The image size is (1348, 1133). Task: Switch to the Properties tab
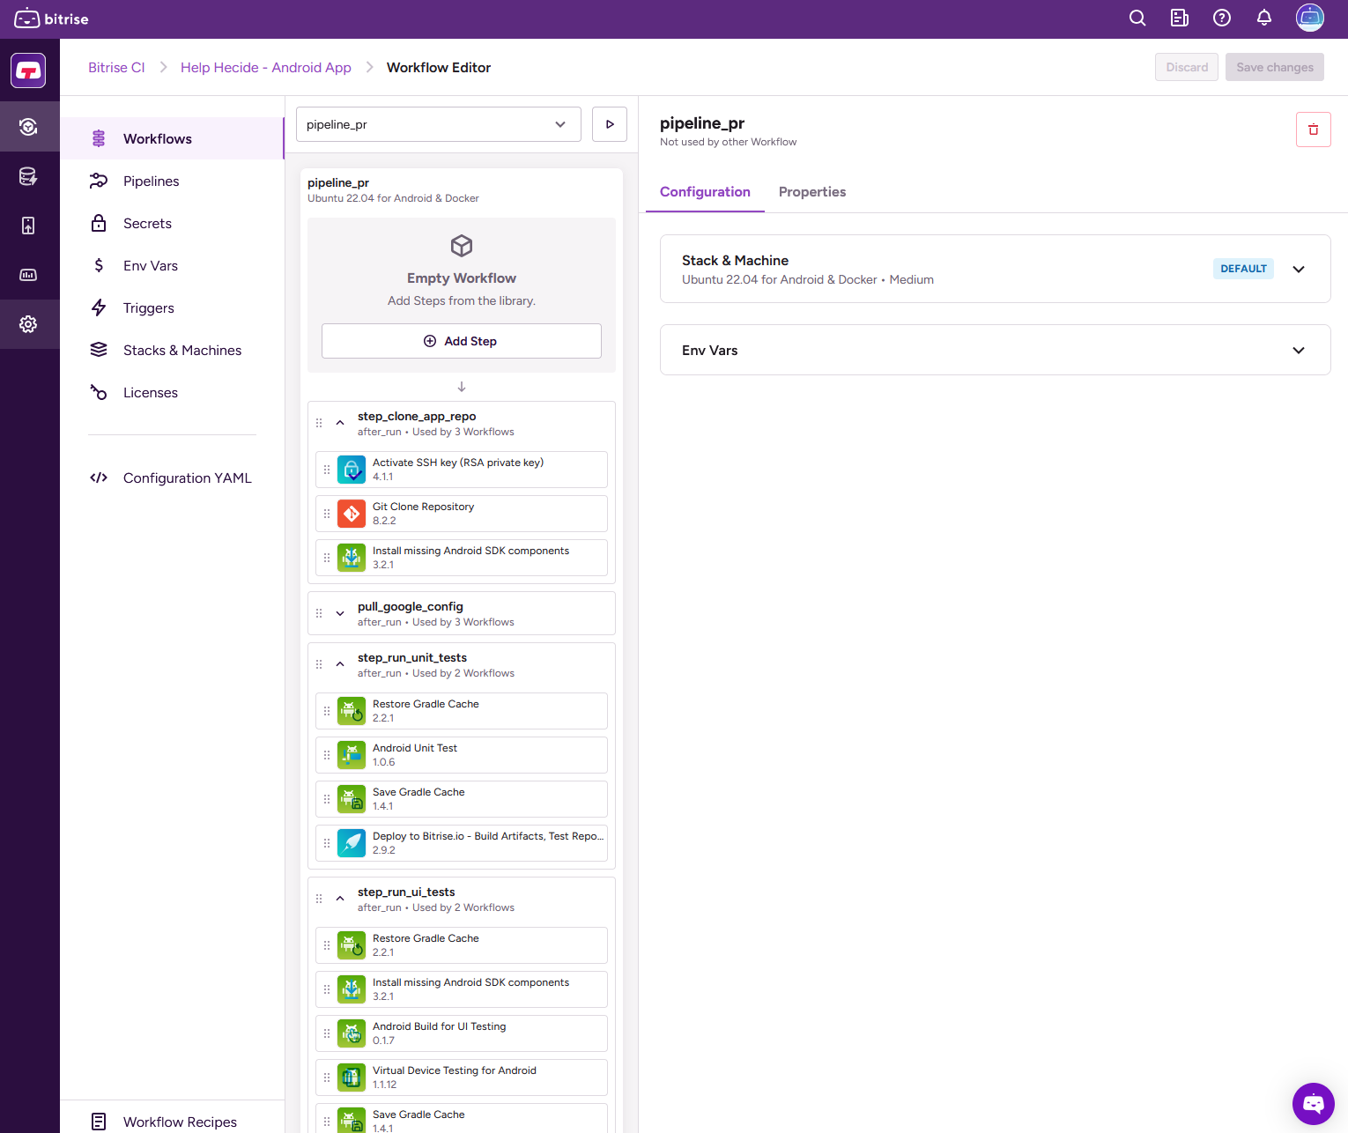pos(811,192)
